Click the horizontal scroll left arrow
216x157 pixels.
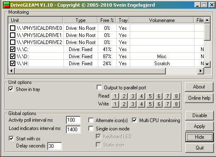coord(11,71)
